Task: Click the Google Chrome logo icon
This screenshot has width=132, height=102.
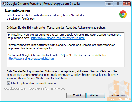Action: click(123, 14)
